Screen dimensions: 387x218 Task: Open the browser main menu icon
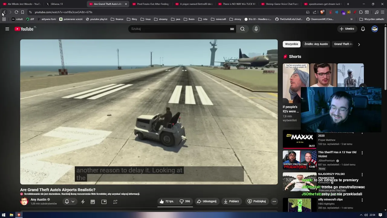coord(383,12)
